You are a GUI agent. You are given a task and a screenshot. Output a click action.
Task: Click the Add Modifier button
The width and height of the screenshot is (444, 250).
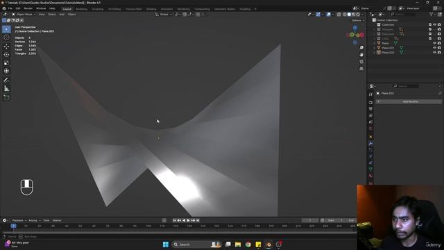click(x=409, y=101)
